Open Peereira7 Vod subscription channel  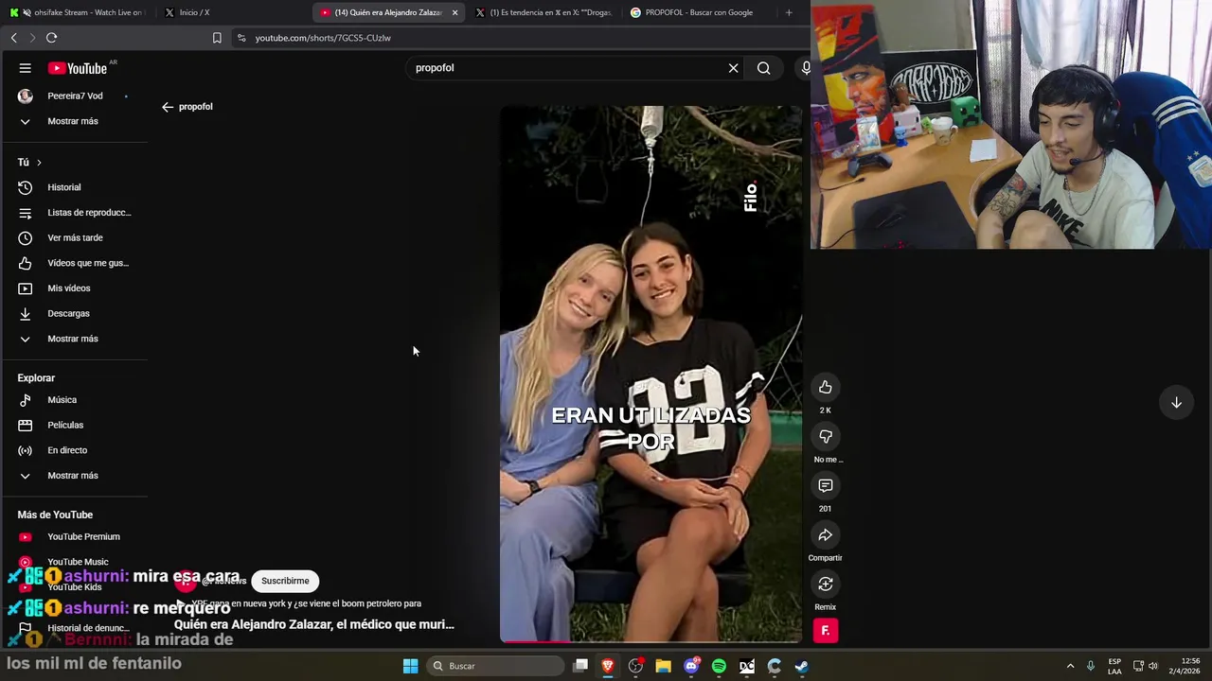point(74,96)
